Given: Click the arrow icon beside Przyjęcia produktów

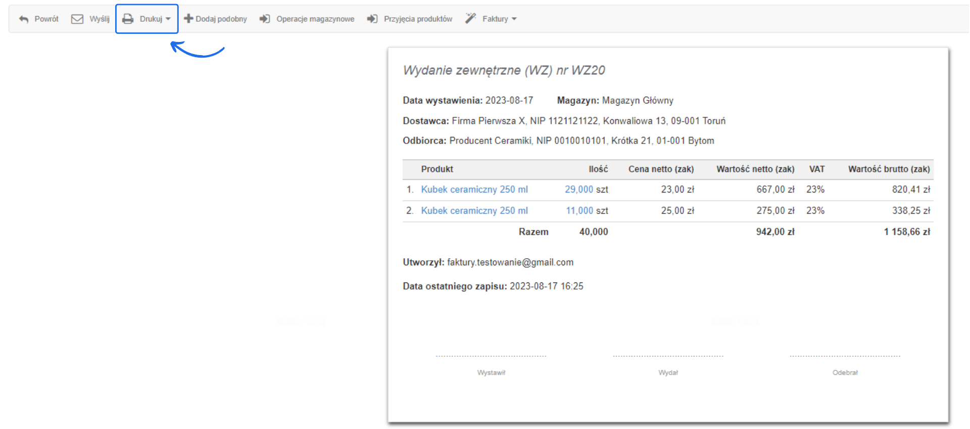Looking at the screenshot, I should click(x=372, y=19).
